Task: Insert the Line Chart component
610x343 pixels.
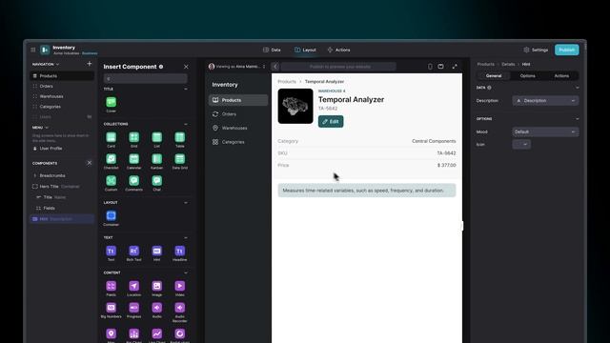Action: [x=156, y=333]
